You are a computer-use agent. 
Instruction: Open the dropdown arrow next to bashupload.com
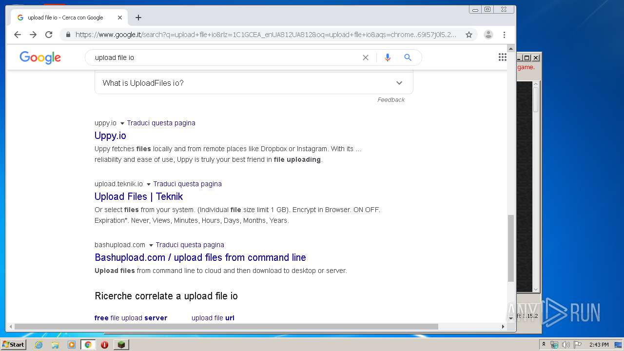pyautogui.click(x=151, y=245)
